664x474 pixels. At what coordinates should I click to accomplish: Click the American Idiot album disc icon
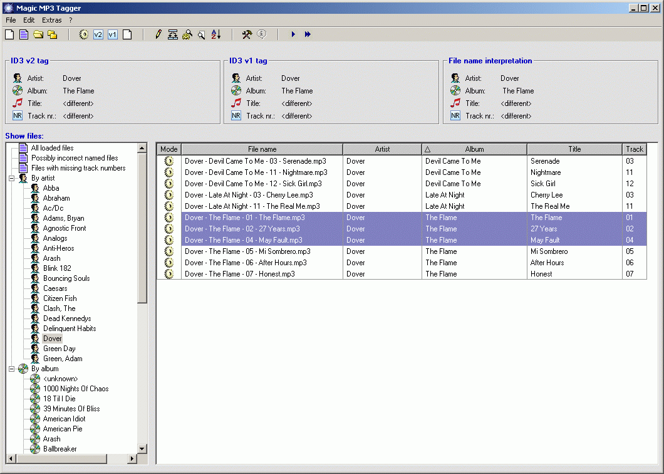[x=35, y=418]
